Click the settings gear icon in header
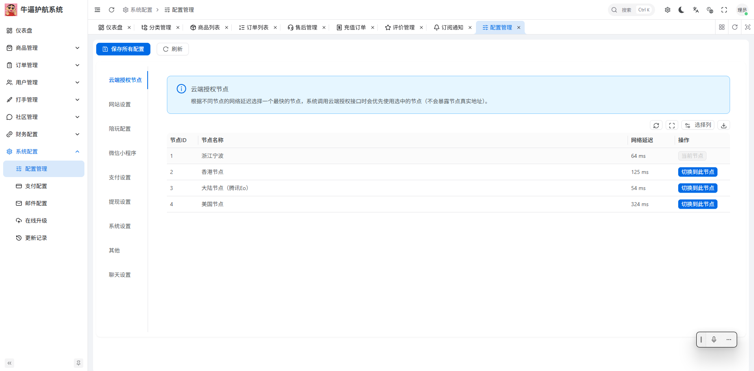Screen dimensions: 754x371 tap(667, 10)
